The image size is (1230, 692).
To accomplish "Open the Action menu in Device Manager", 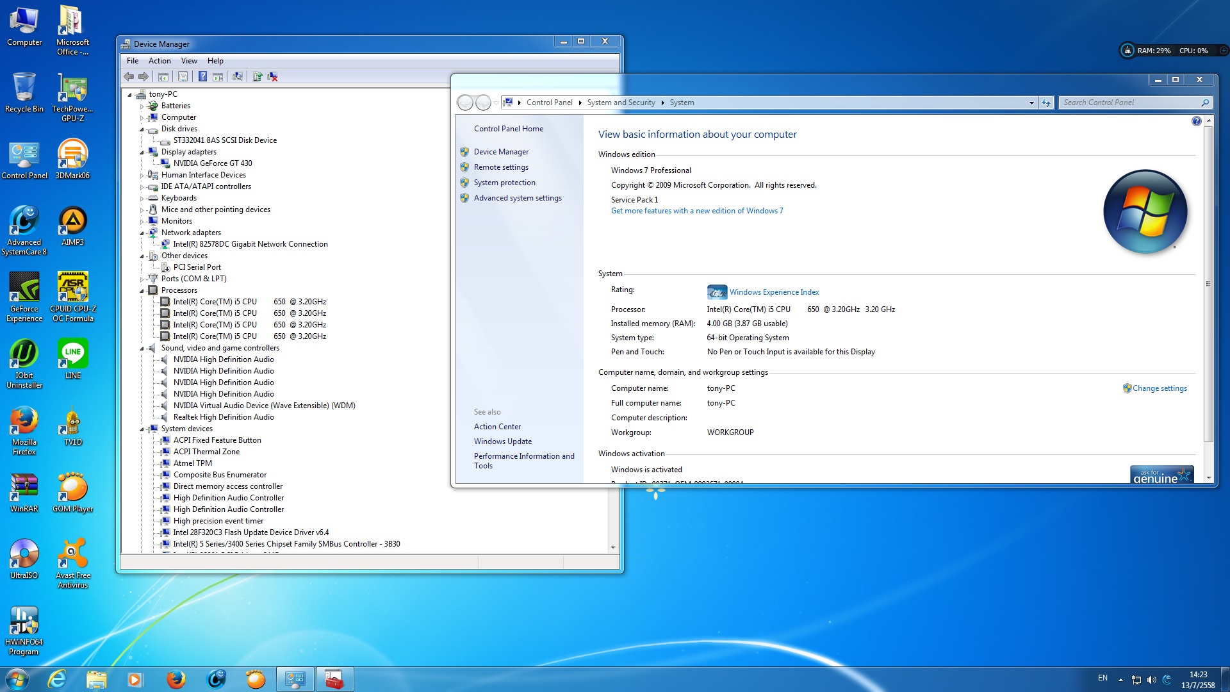I will [x=160, y=61].
